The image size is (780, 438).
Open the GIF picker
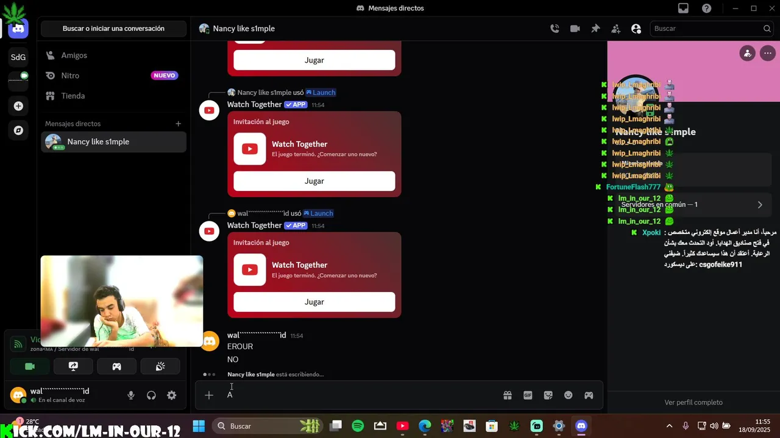tap(528, 395)
